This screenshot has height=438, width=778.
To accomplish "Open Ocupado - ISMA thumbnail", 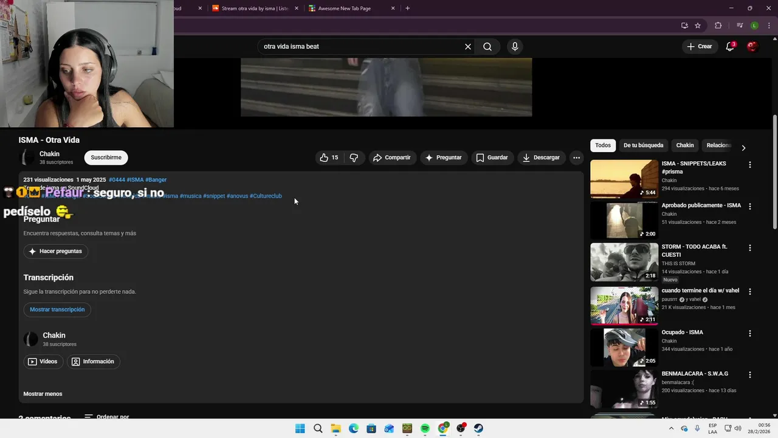I will (x=624, y=347).
